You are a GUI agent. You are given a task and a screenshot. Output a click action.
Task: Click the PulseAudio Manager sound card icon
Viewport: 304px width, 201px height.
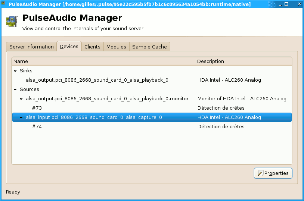click(x=12, y=22)
